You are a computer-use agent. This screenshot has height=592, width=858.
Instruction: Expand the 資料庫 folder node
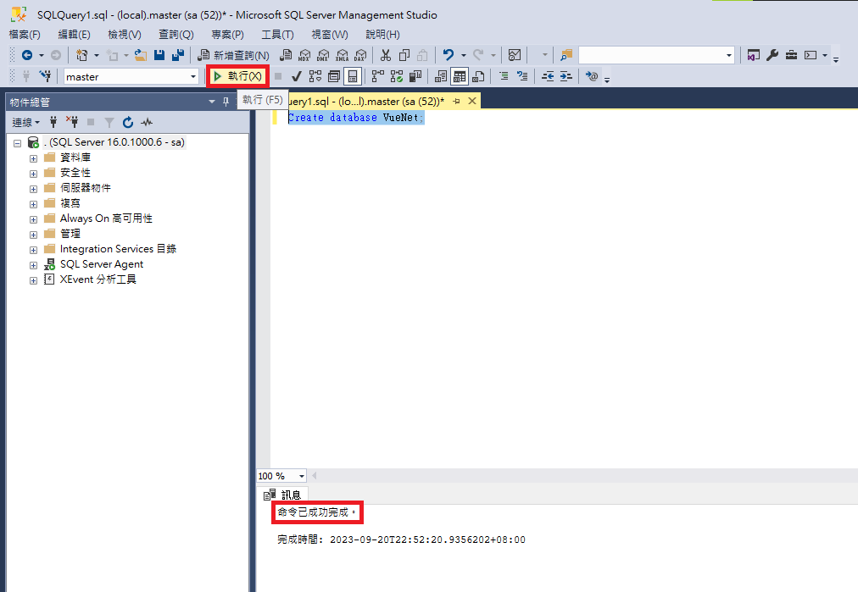point(33,158)
